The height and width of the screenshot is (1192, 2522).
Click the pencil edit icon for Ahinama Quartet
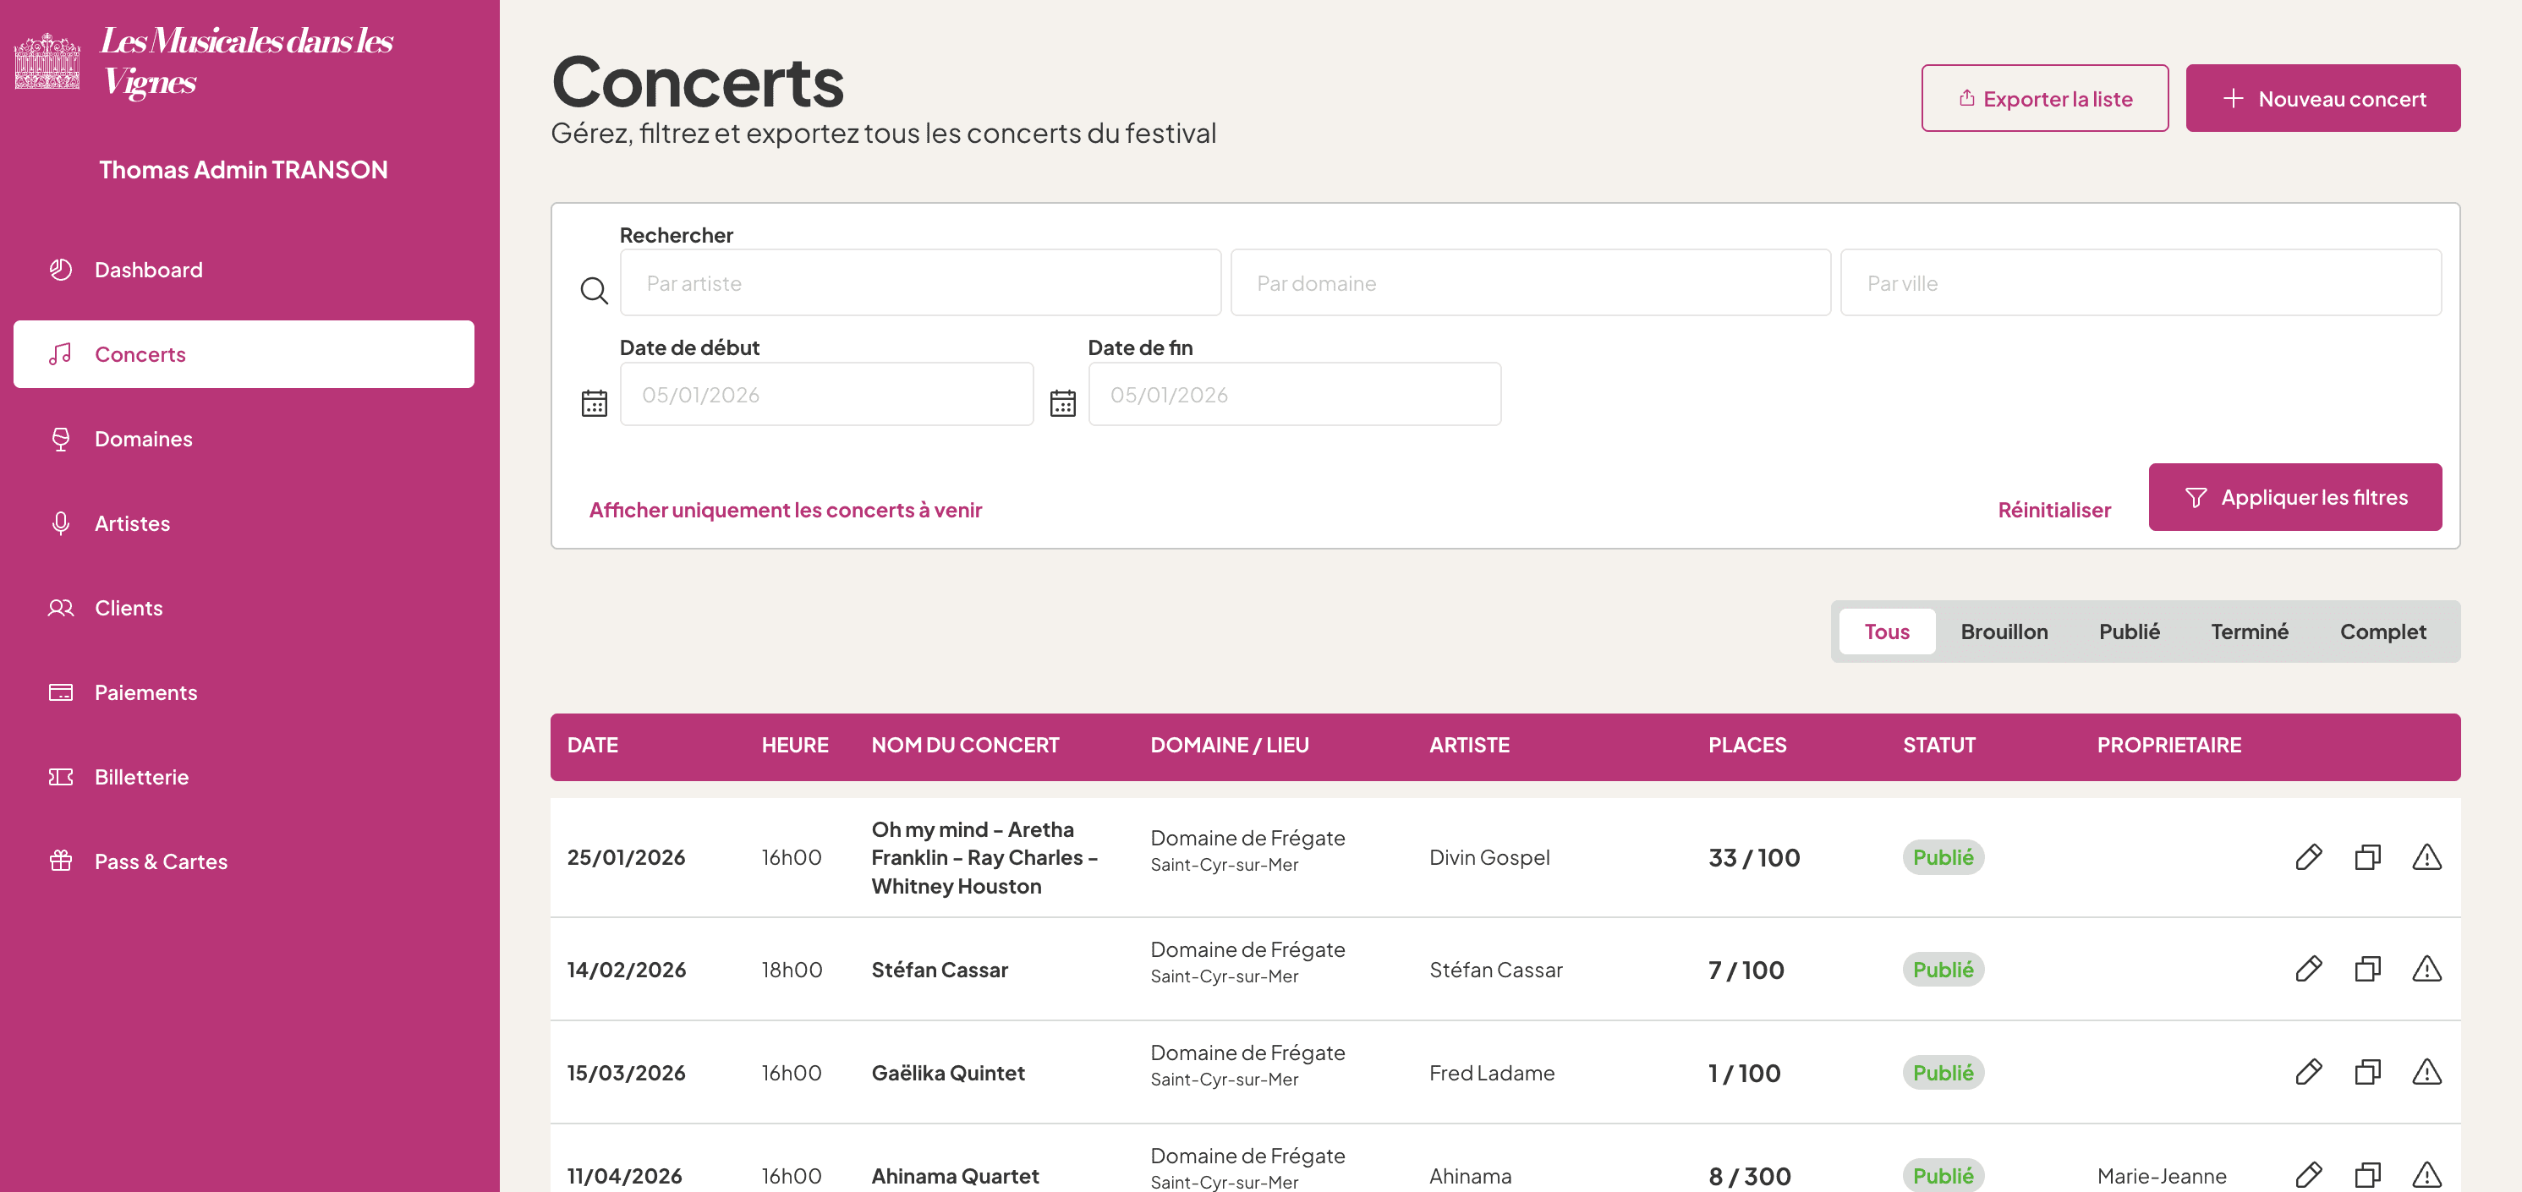pos(2307,1173)
